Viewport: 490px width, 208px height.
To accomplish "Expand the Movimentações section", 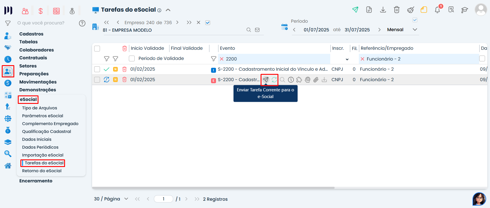I will (x=38, y=82).
